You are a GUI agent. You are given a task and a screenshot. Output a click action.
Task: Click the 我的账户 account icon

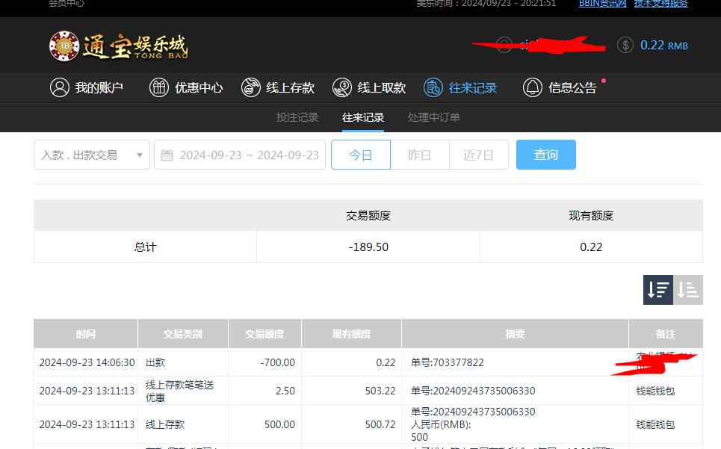60,87
